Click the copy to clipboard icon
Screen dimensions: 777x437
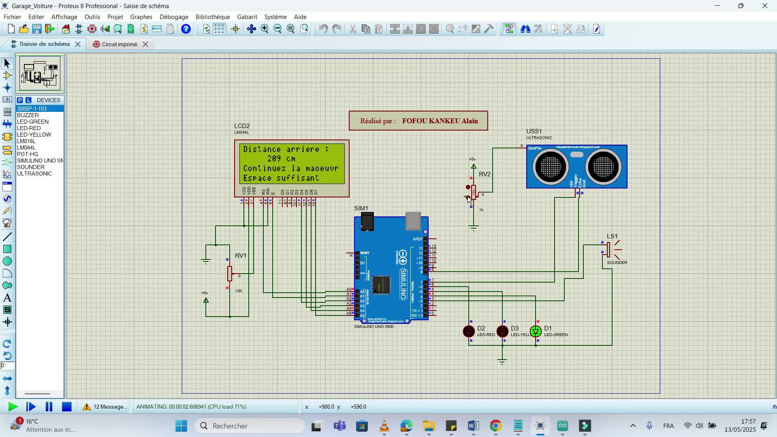pyautogui.click(x=365, y=29)
